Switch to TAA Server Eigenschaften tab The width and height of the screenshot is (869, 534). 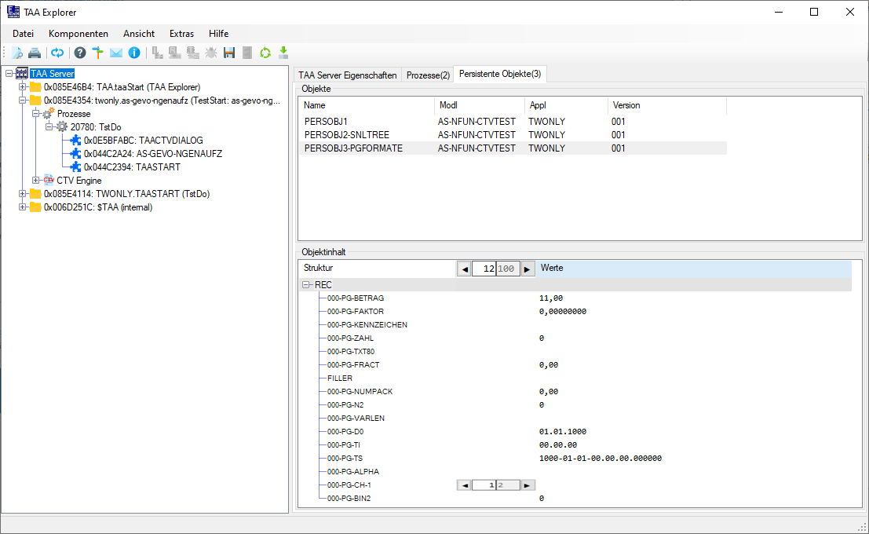click(x=347, y=75)
